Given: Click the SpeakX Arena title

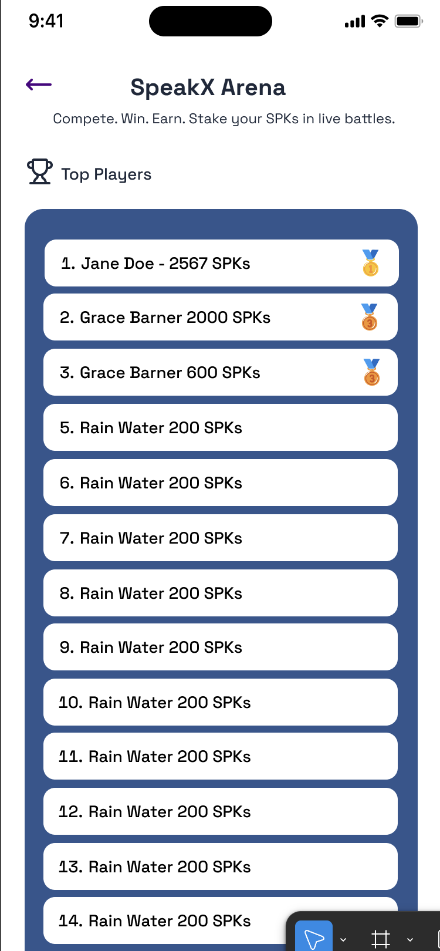Looking at the screenshot, I should [208, 87].
